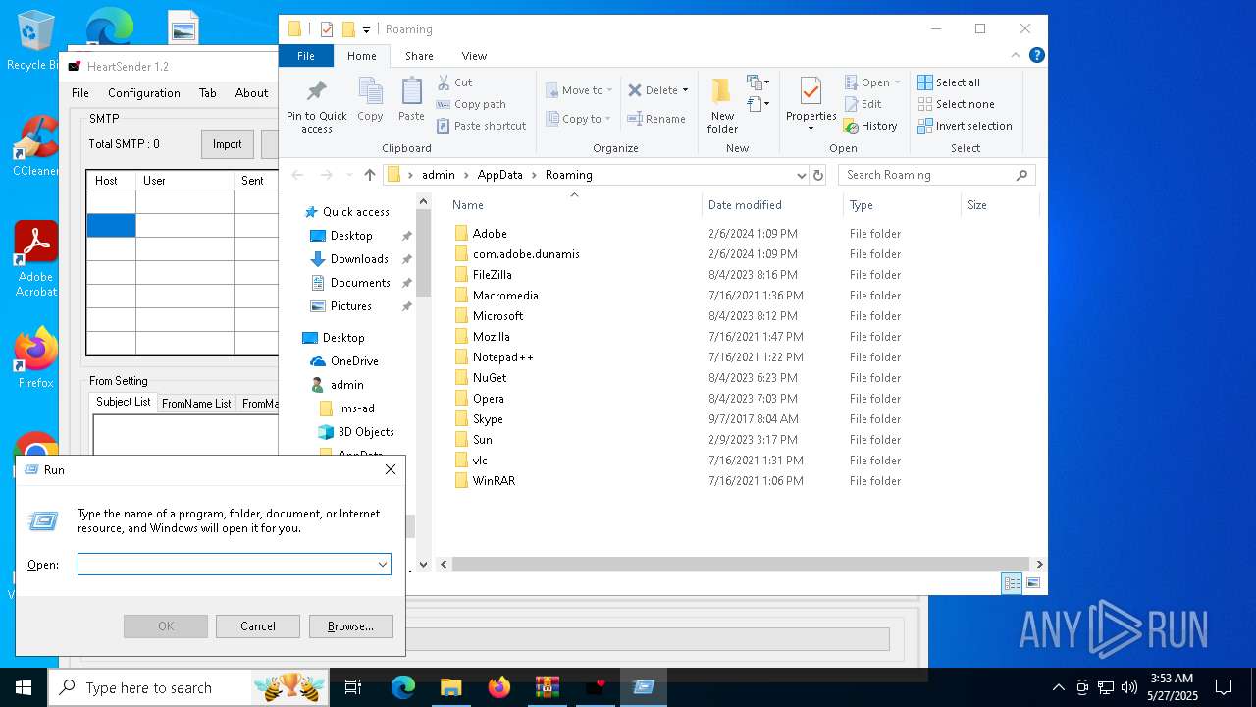Open CCleaner desktop shortcut
The width and height of the screenshot is (1256, 707).
coord(35,146)
